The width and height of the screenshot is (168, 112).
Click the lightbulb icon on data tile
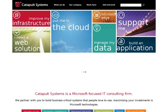(x=97, y=28)
